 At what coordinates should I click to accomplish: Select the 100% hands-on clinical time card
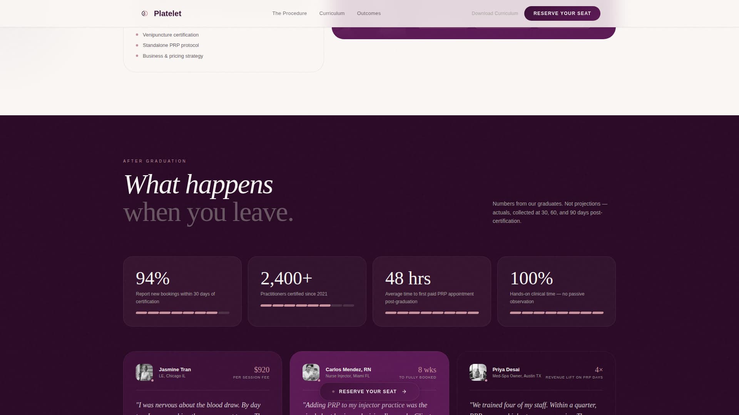click(556, 291)
